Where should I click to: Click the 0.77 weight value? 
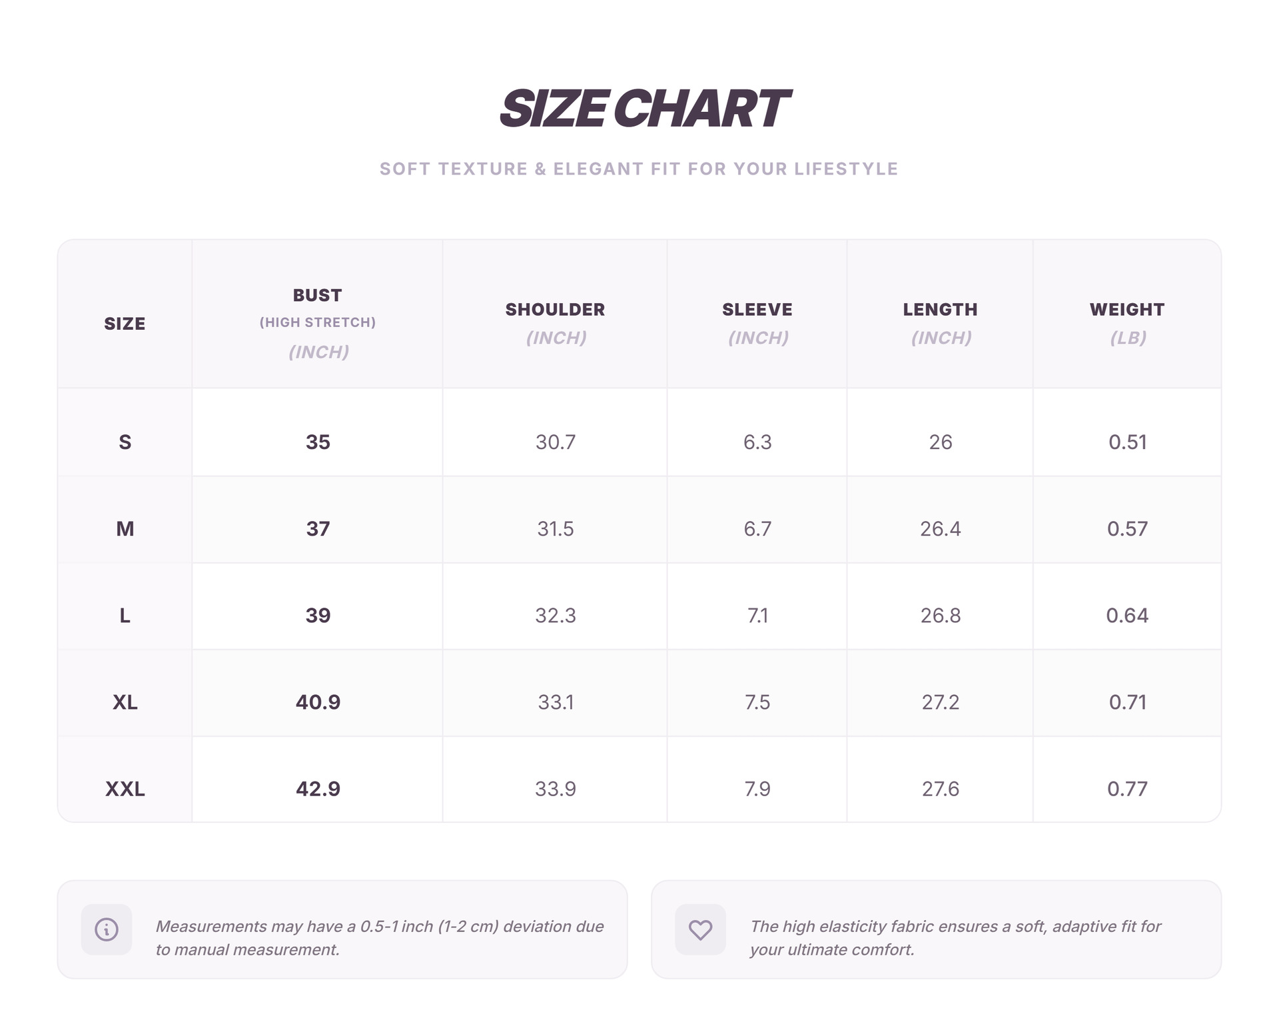pos(1127,789)
